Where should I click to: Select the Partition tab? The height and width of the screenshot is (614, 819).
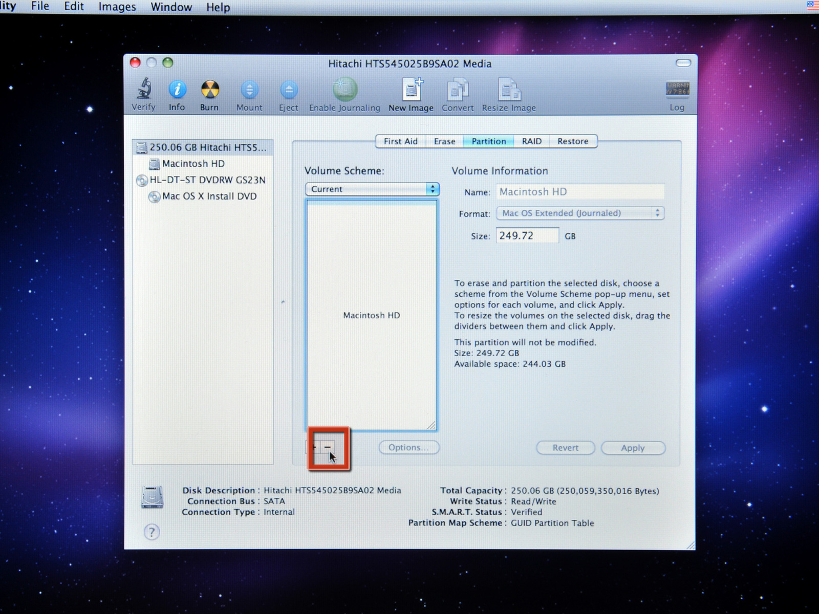[489, 141]
